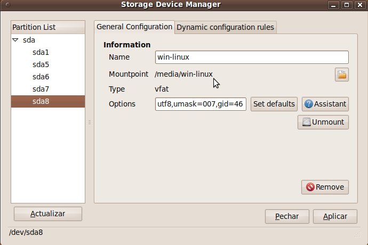Click the Partition List column header
Image resolution: width=368 pixels, height=245 pixels.
(48, 27)
